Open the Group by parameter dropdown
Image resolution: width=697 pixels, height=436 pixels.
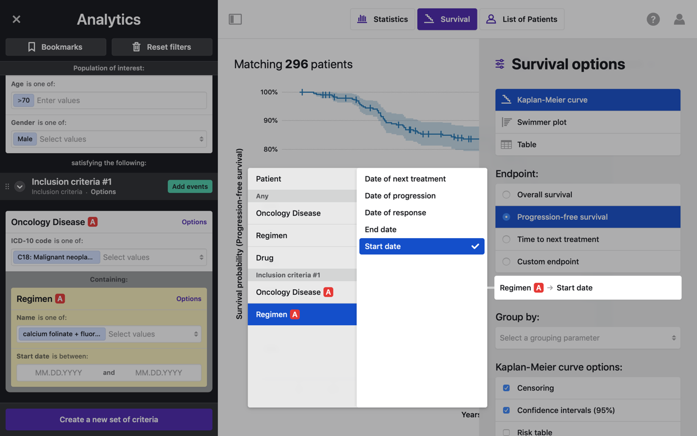(588, 338)
